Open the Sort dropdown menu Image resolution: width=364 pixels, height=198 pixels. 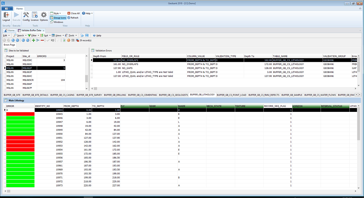coord(45,35)
